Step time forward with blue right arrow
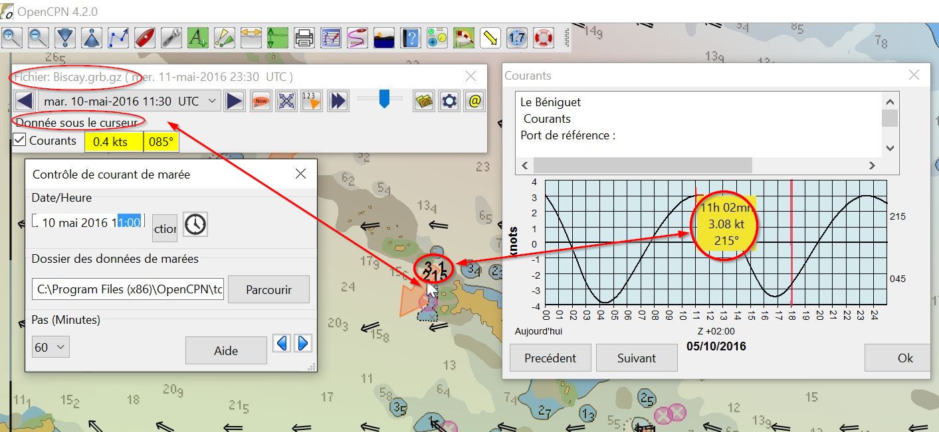The width and height of the screenshot is (939, 432). 302,343
